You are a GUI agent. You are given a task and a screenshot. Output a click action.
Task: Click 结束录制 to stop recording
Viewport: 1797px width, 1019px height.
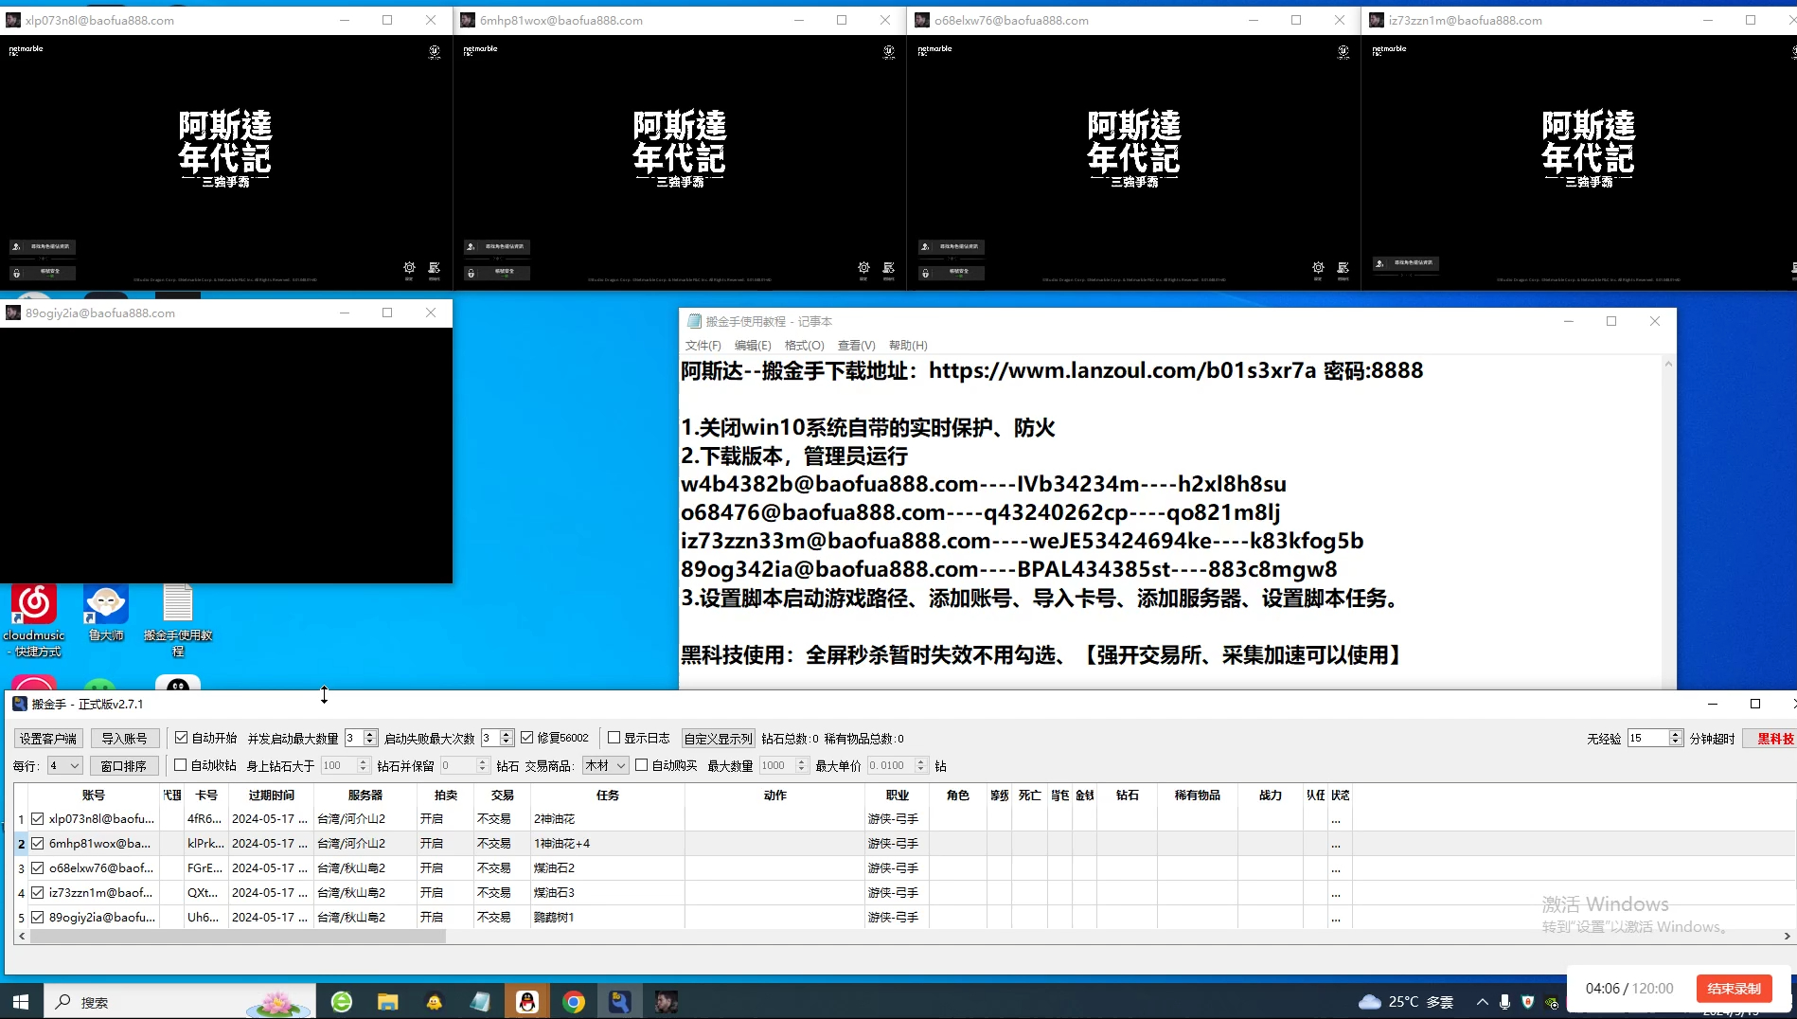[1734, 988]
